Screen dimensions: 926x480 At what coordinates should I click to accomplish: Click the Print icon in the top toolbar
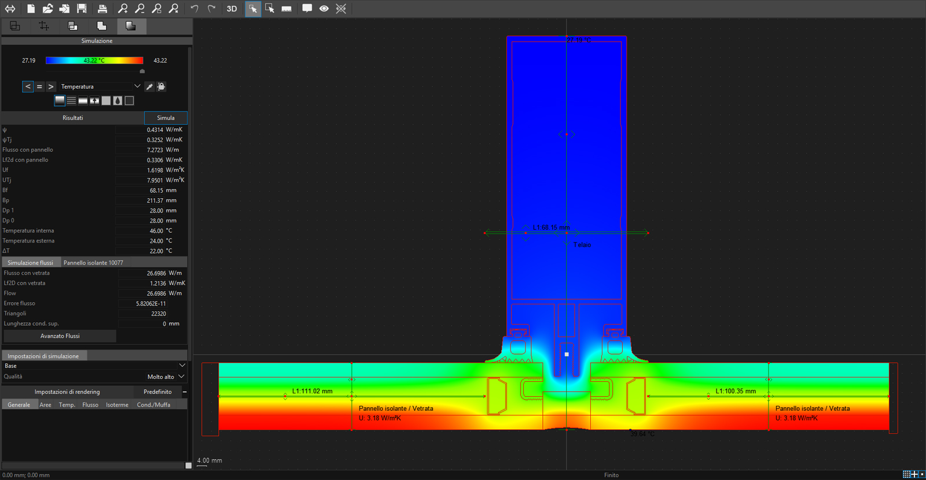tap(102, 9)
